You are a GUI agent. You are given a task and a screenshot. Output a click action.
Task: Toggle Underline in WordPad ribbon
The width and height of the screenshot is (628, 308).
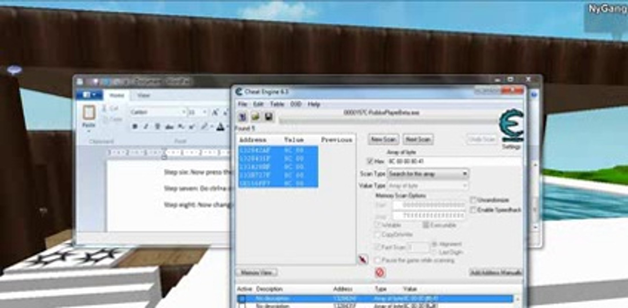click(157, 127)
